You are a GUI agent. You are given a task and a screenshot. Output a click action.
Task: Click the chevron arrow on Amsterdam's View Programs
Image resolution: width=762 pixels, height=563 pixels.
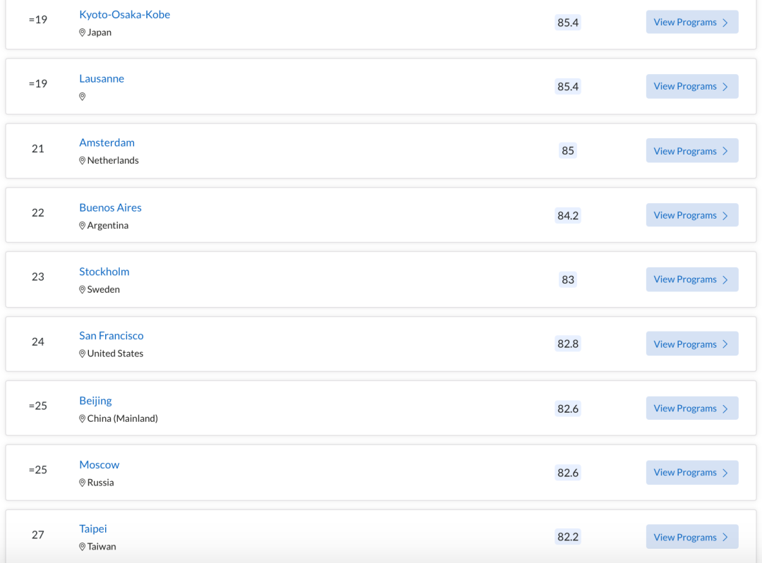(725, 151)
